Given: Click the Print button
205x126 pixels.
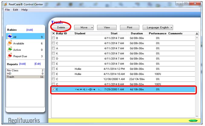Looking at the screenshot, I should (130, 28).
